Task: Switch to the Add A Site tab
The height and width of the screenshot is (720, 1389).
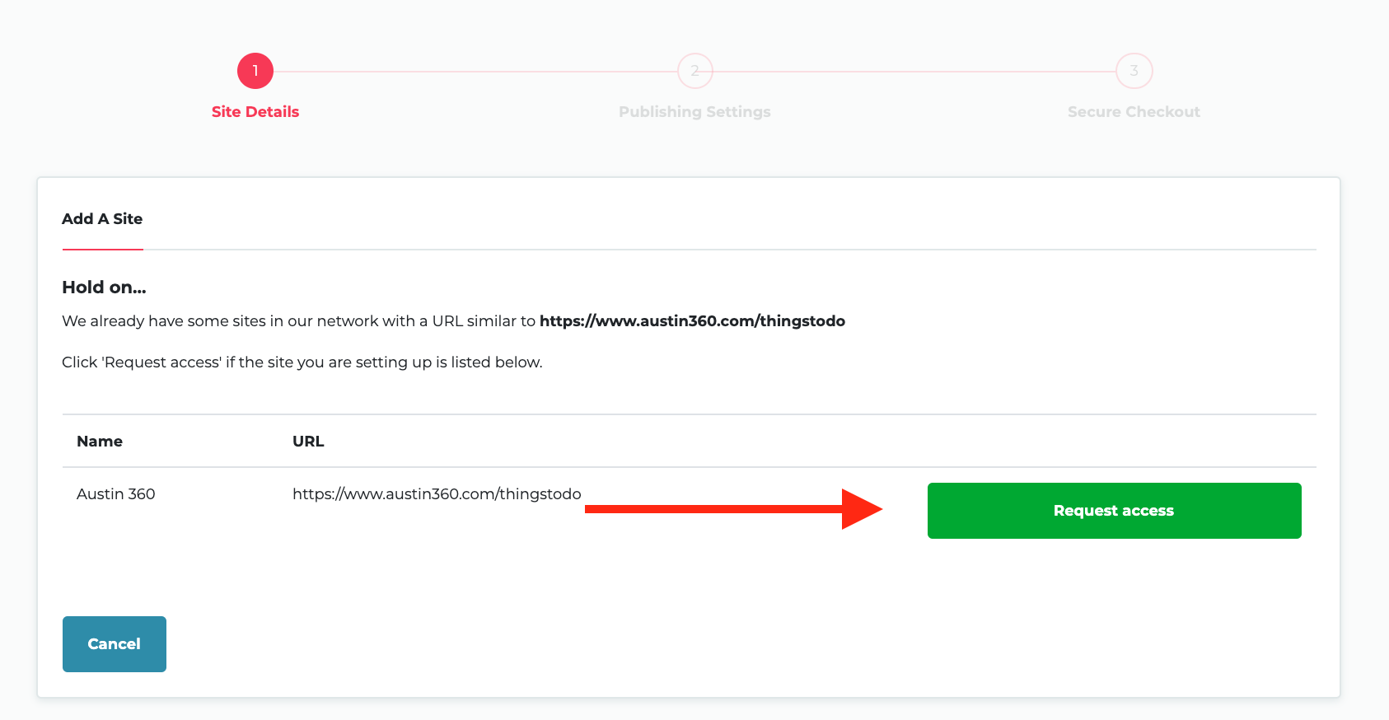Action: coord(102,219)
